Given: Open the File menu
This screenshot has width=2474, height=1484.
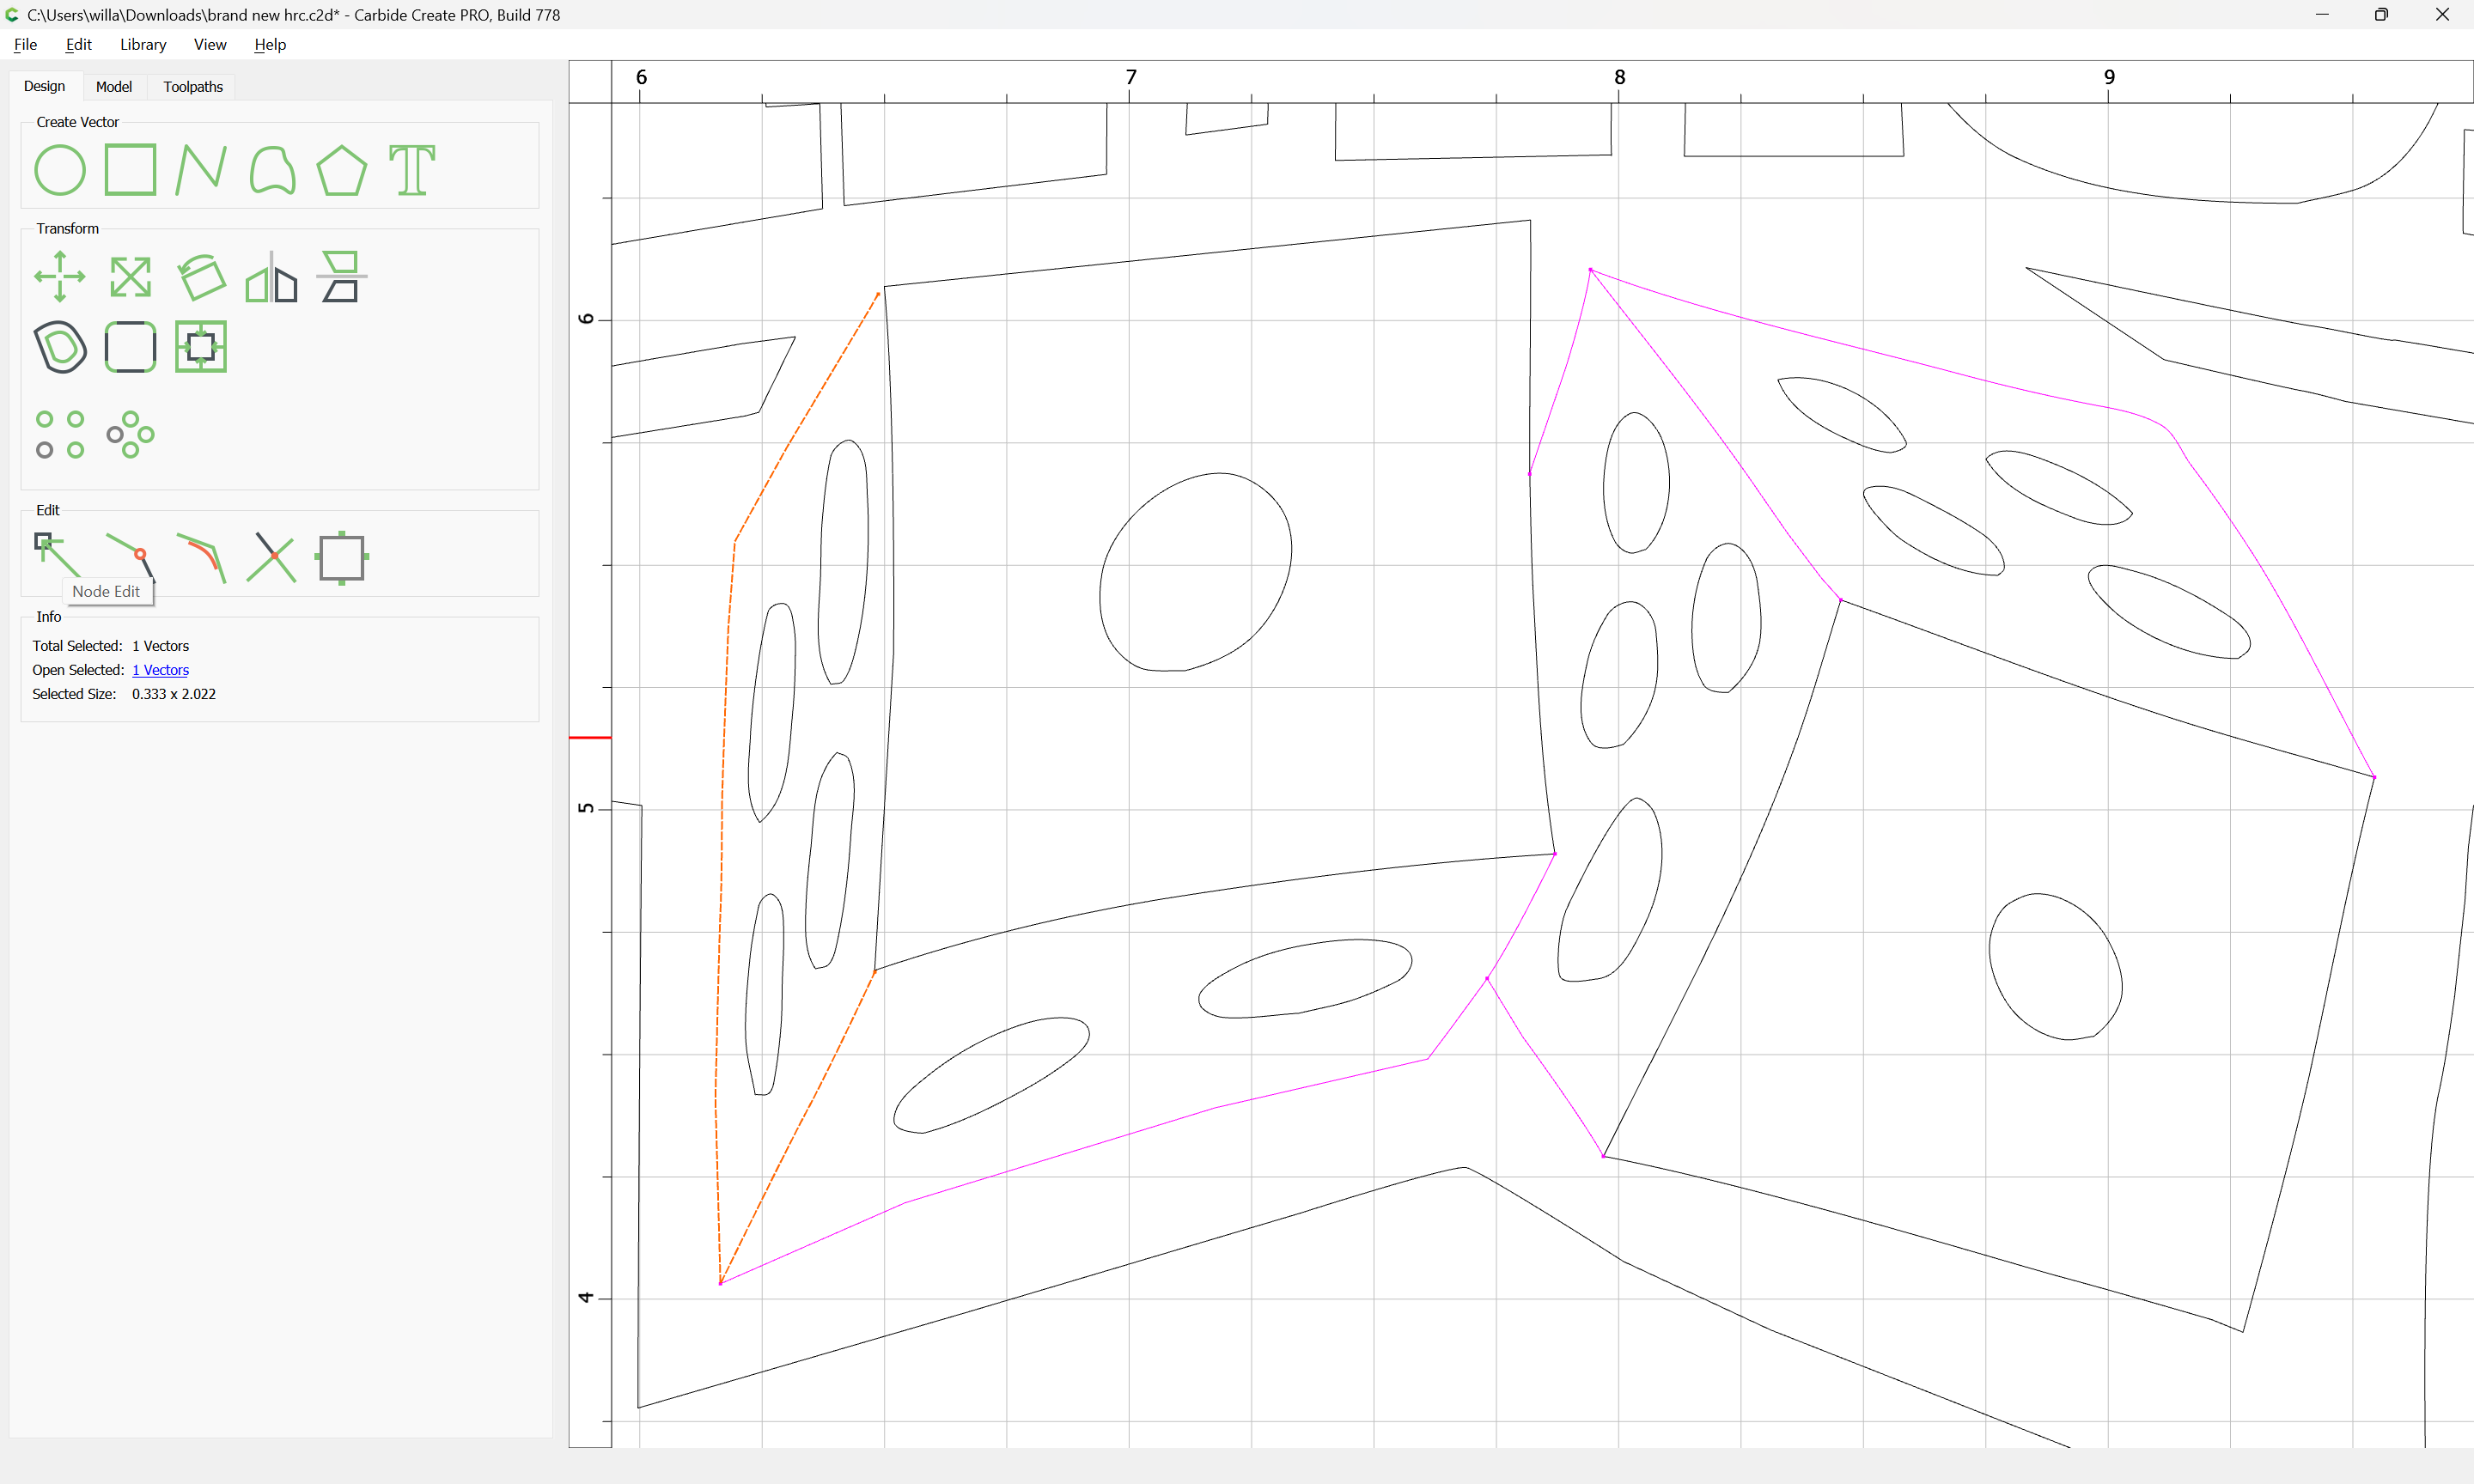Looking at the screenshot, I should pos(25,44).
